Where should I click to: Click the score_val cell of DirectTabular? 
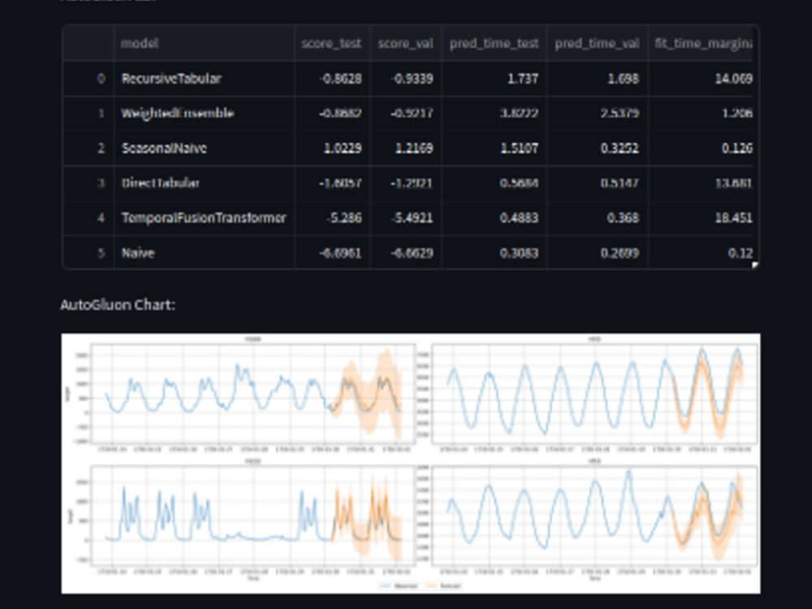[405, 183]
